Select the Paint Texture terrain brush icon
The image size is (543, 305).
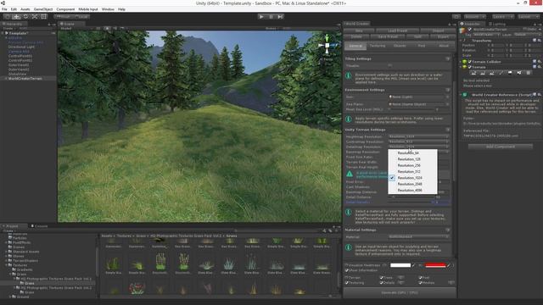click(x=501, y=73)
